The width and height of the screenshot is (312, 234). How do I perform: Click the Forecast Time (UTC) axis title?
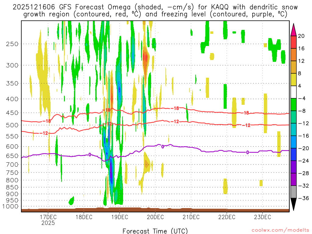155,231
